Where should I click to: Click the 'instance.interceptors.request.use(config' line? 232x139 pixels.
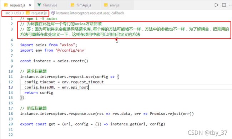point(64,77)
